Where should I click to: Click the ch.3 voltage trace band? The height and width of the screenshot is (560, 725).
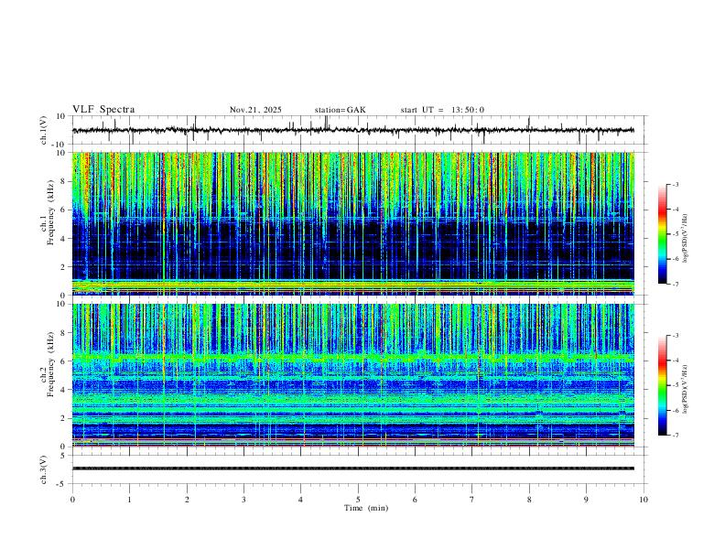[353, 468]
